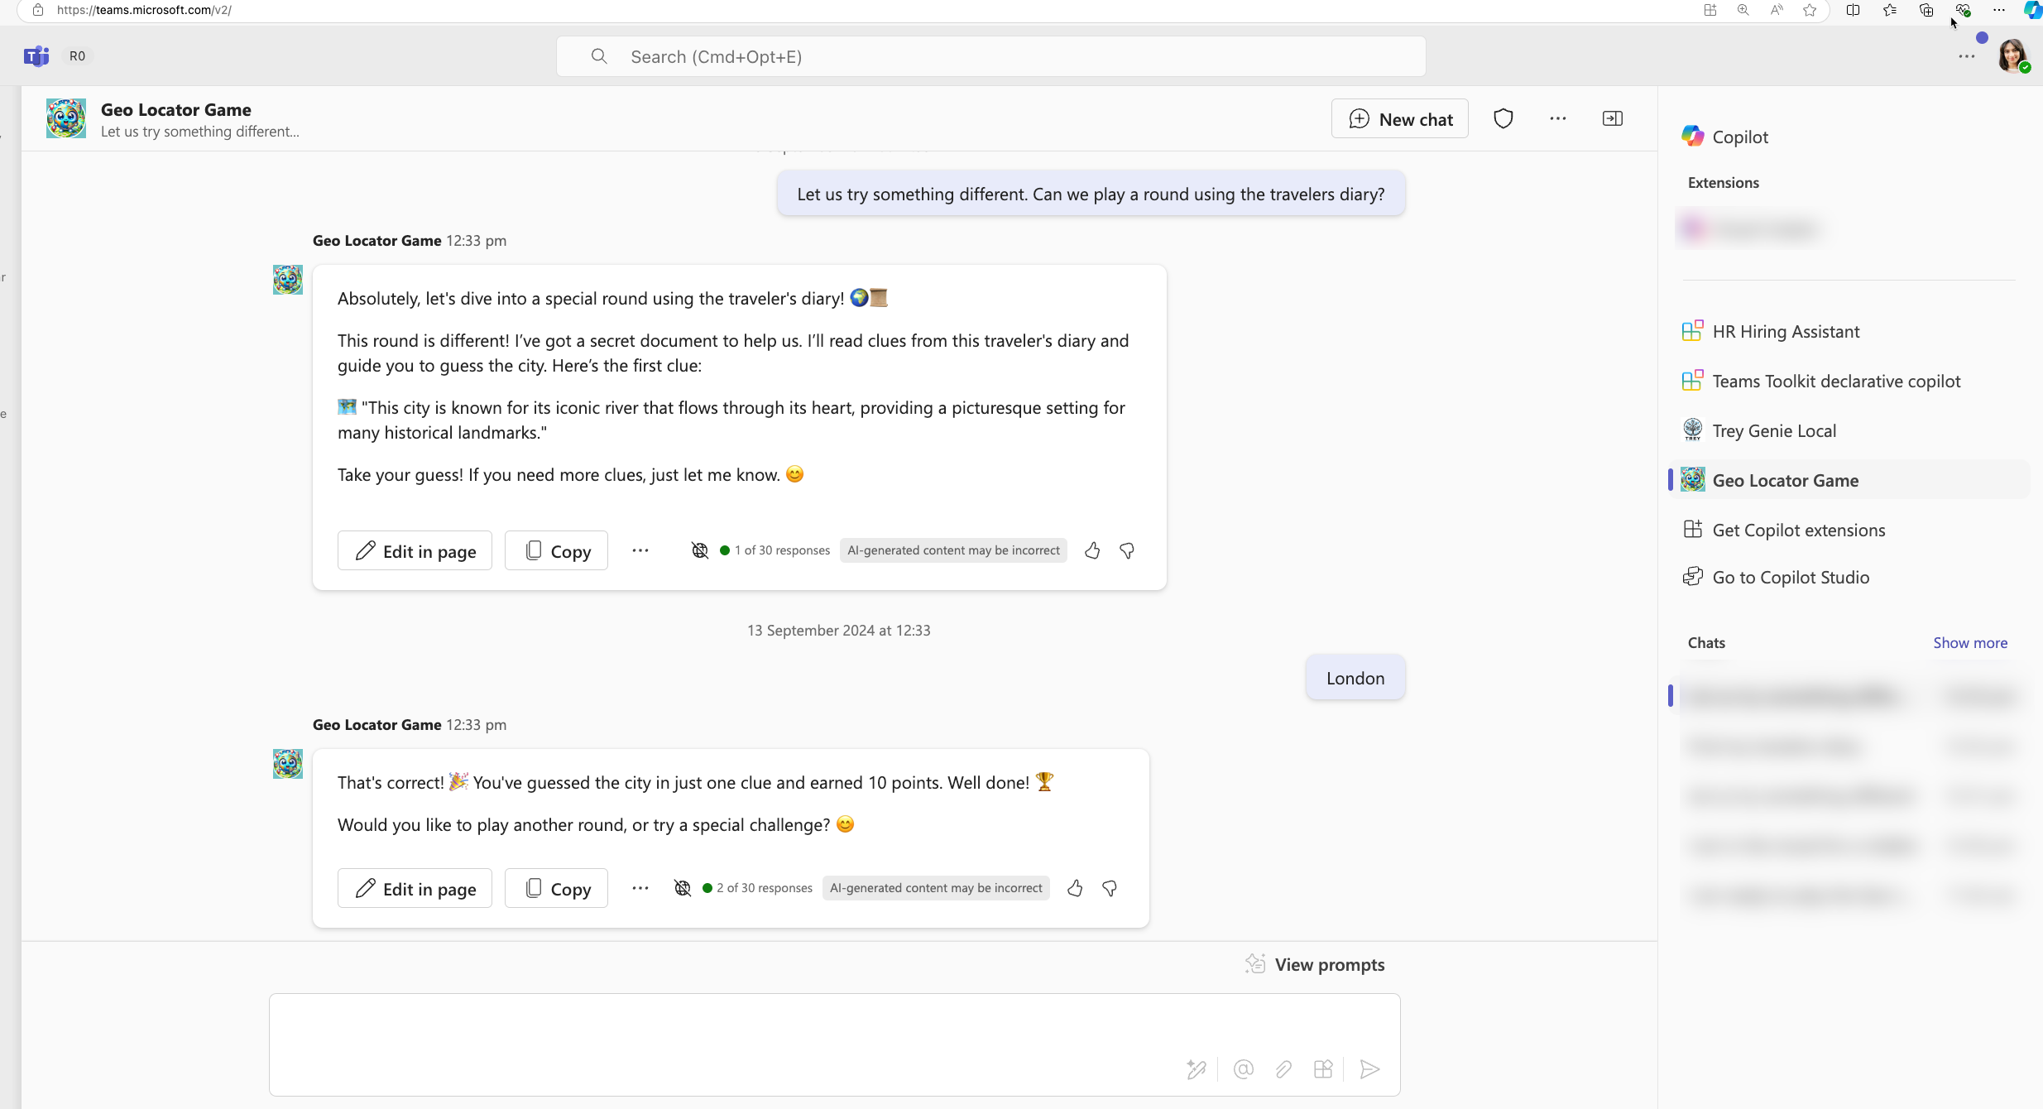The image size is (2043, 1109).
Task: Click the Search (Cmd+Opt+E) field
Action: pyautogui.click(x=990, y=56)
